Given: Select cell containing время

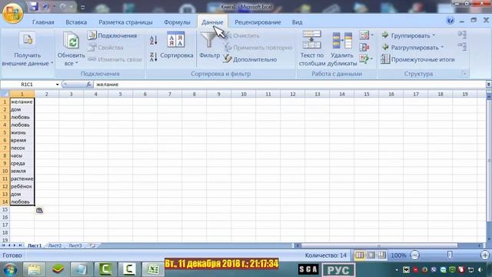Looking at the screenshot, I should (22, 140).
